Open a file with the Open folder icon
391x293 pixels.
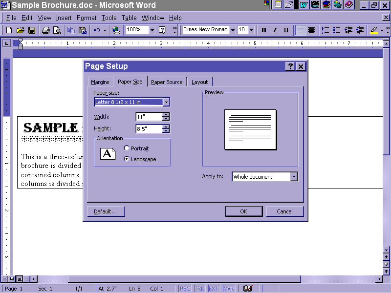(21, 30)
